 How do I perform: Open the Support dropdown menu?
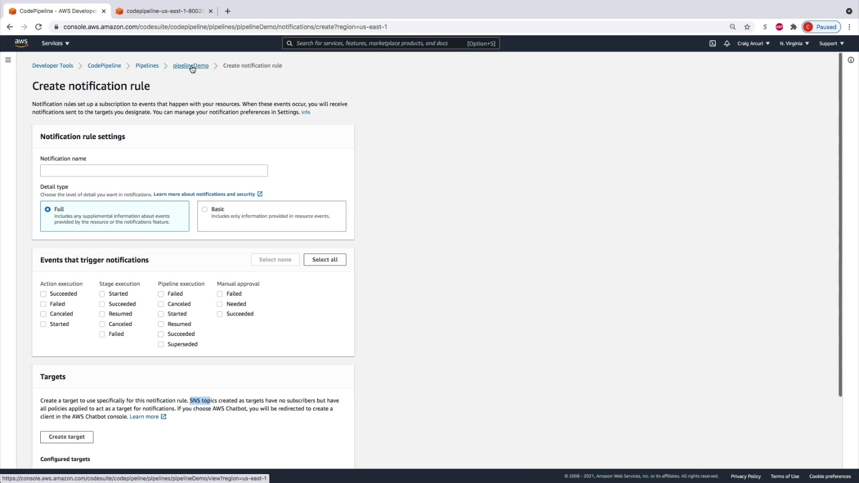[x=832, y=43]
